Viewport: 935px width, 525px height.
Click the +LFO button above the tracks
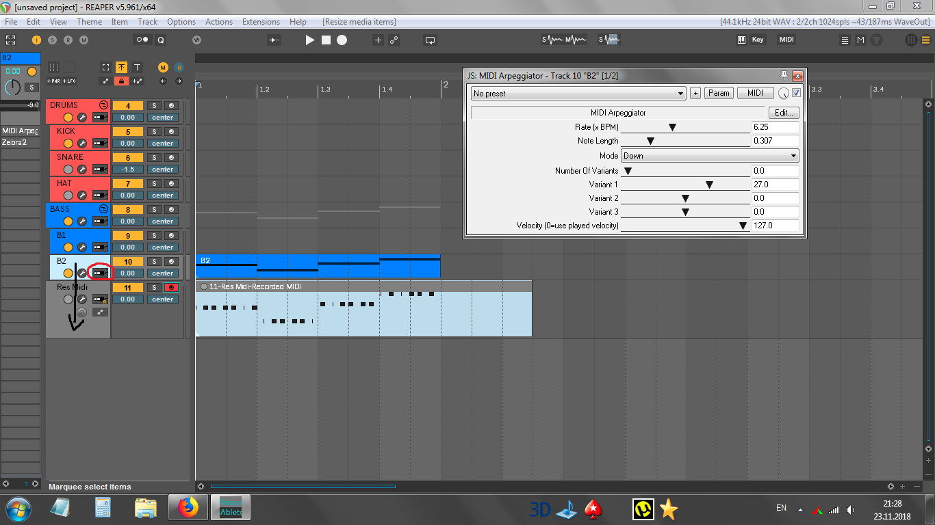click(69, 81)
